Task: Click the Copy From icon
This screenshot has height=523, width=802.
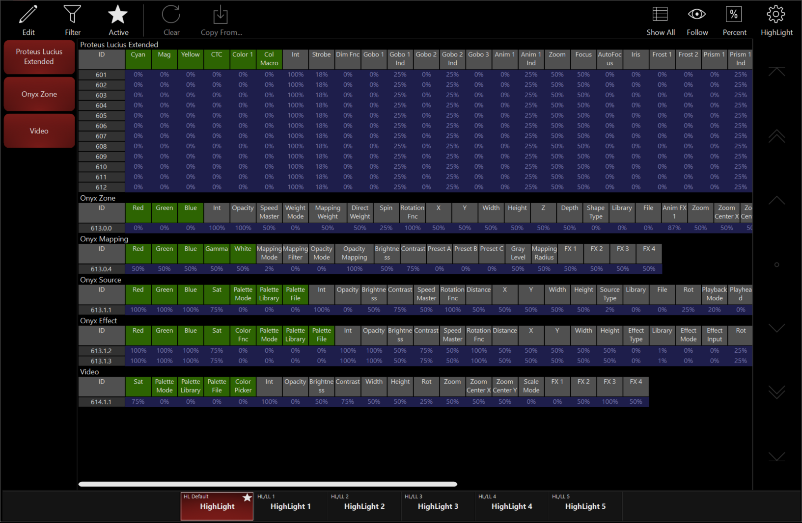Action: click(221, 15)
